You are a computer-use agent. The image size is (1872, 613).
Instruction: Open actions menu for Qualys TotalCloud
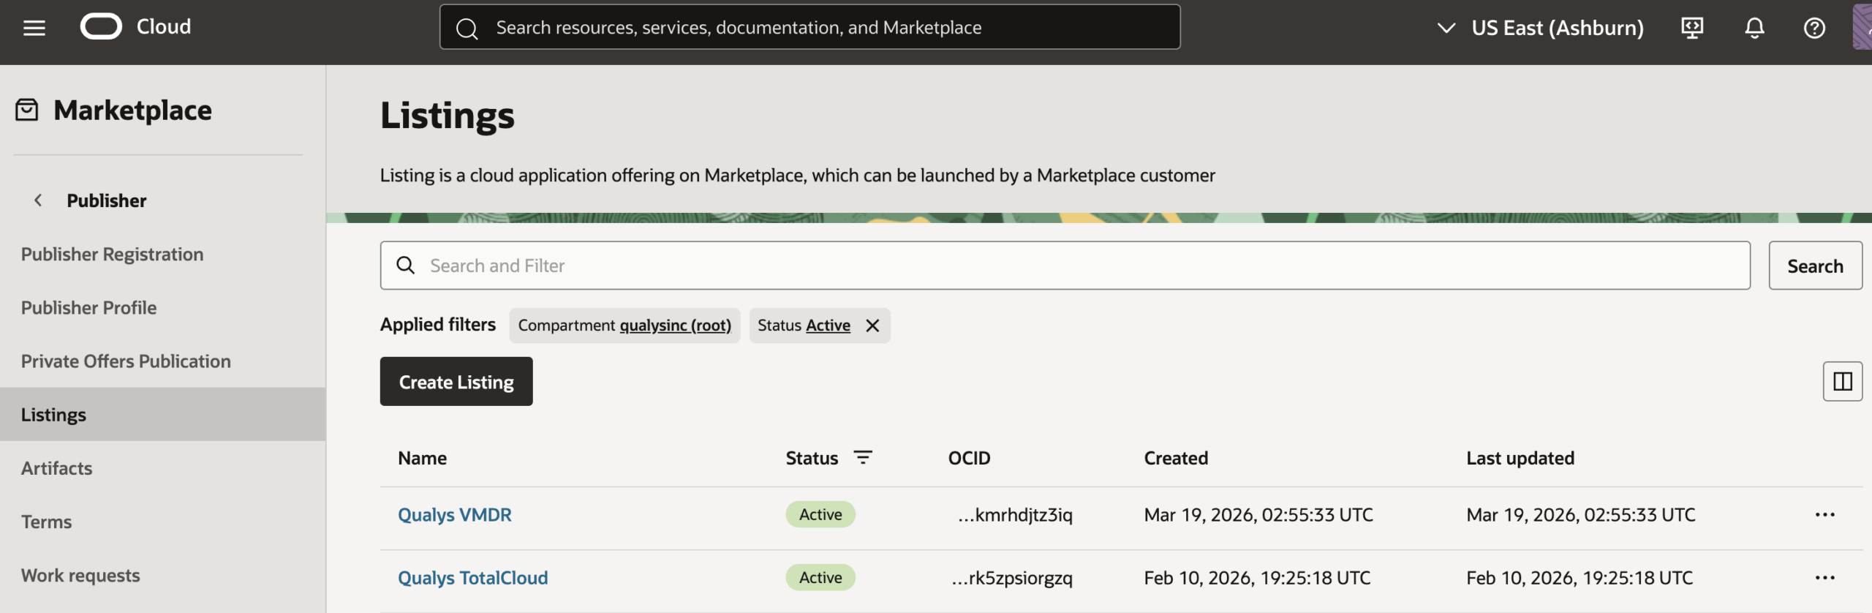coord(1824,578)
